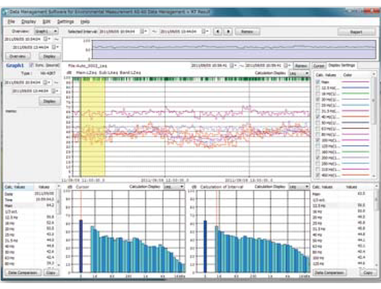Toggle the Sync checkbox next to Graph1
381x289 pixels.
coord(31,65)
